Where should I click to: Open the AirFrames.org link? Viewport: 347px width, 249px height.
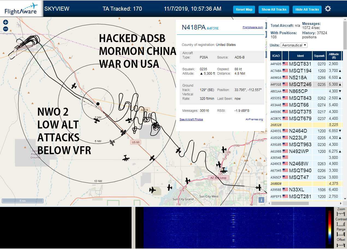(x=254, y=119)
